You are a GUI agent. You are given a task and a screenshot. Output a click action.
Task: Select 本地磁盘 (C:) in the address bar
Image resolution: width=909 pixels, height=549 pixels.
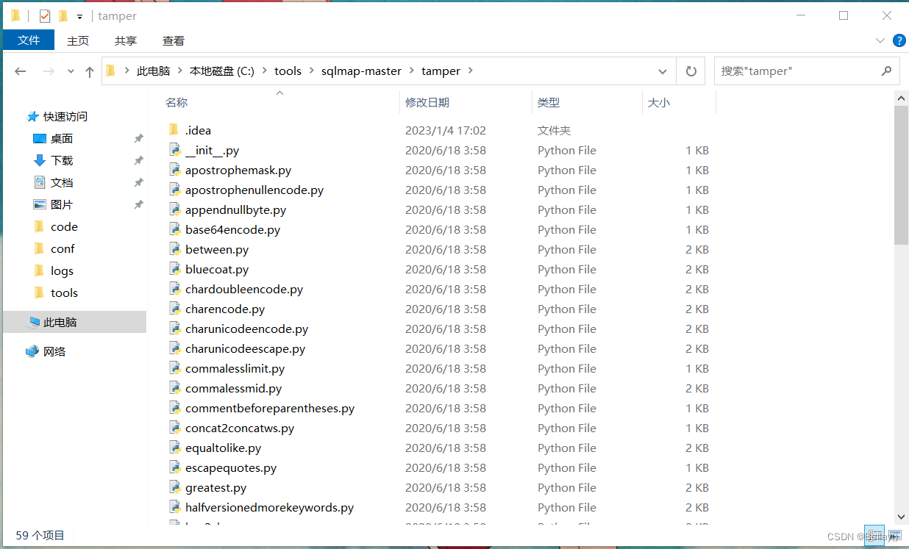pos(222,71)
